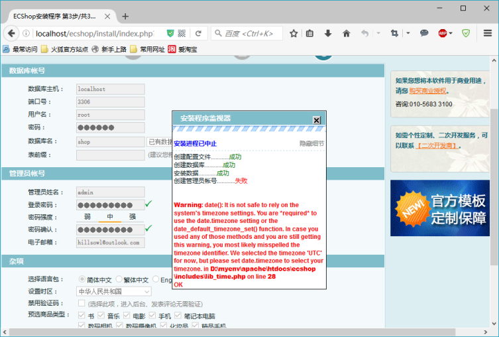
Task: Open the chat bubble icon
Action: click(424, 33)
